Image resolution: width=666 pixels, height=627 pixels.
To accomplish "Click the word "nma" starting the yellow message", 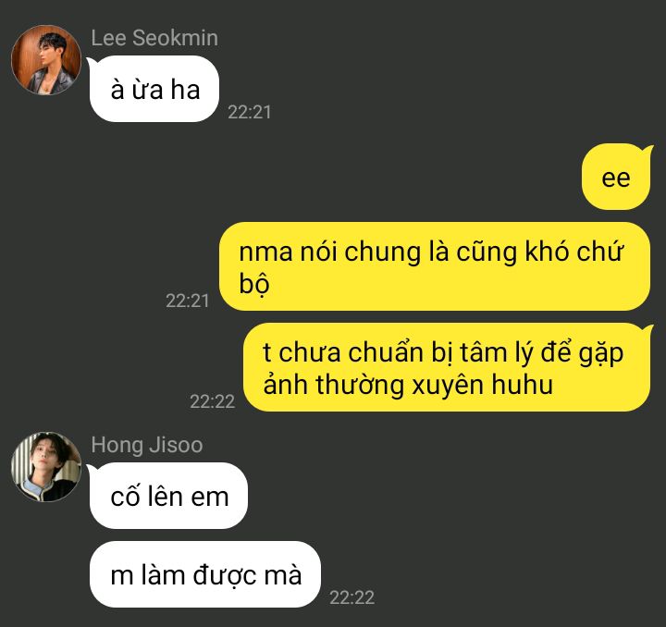I will coord(265,252).
